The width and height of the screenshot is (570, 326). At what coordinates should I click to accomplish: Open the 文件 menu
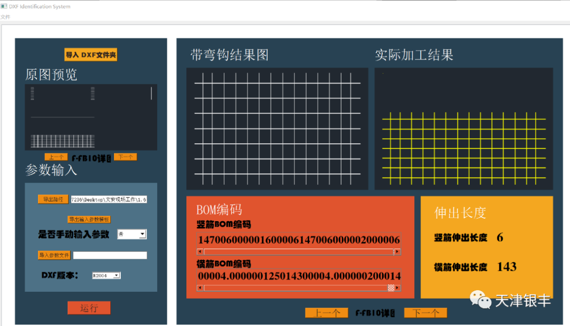5,17
